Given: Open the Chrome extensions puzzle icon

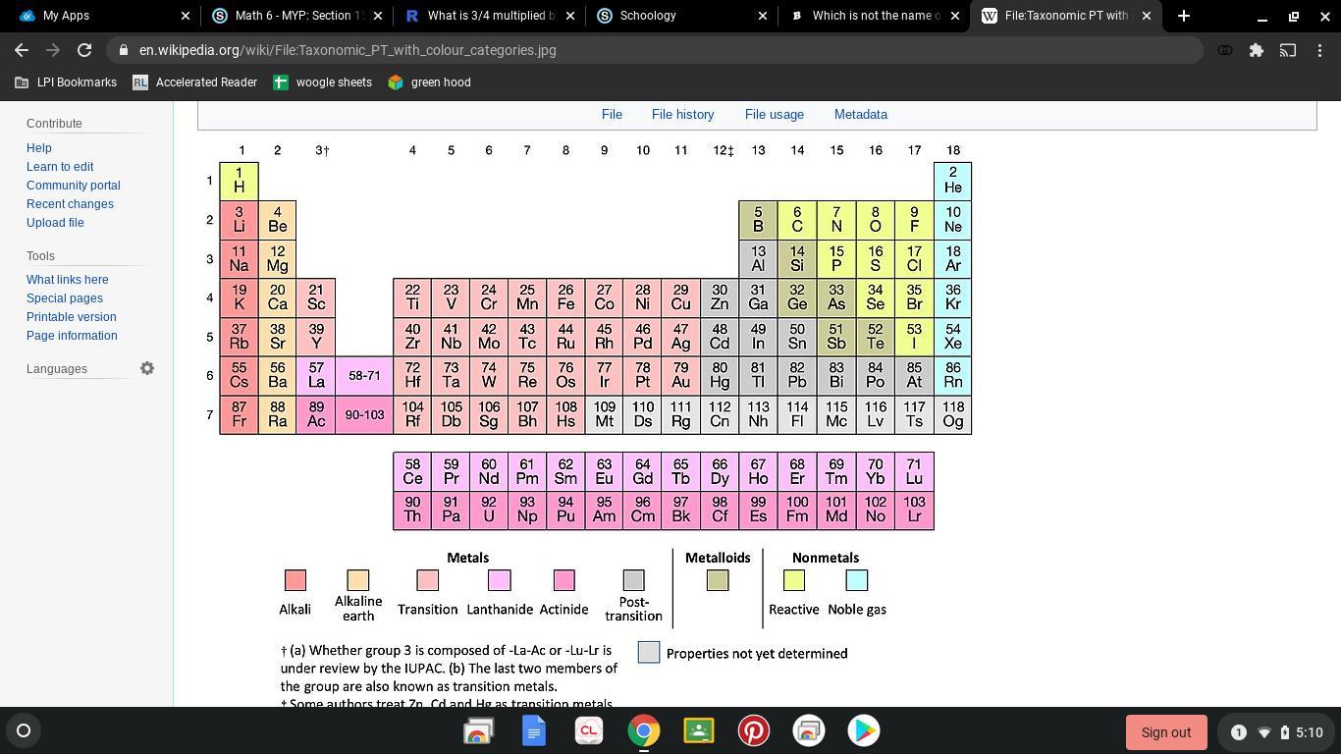Looking at the screenshot, I should point(1256,50).
